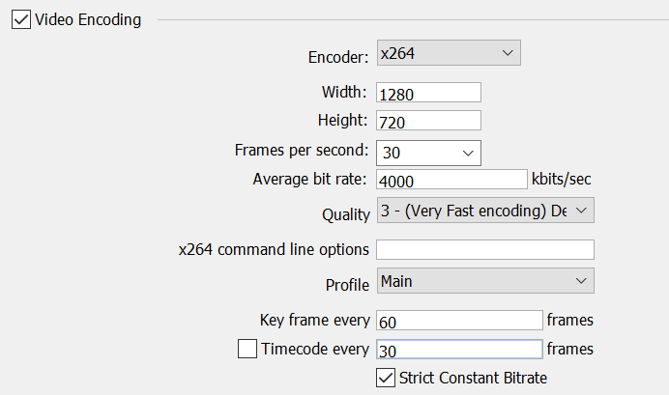This screenshot has height=395, width=669.
Task: Enable the Timecode every checkbox
Action: (247, 349)
